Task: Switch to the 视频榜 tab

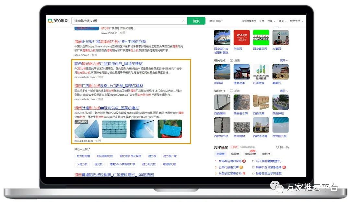Action: [234, 154]
